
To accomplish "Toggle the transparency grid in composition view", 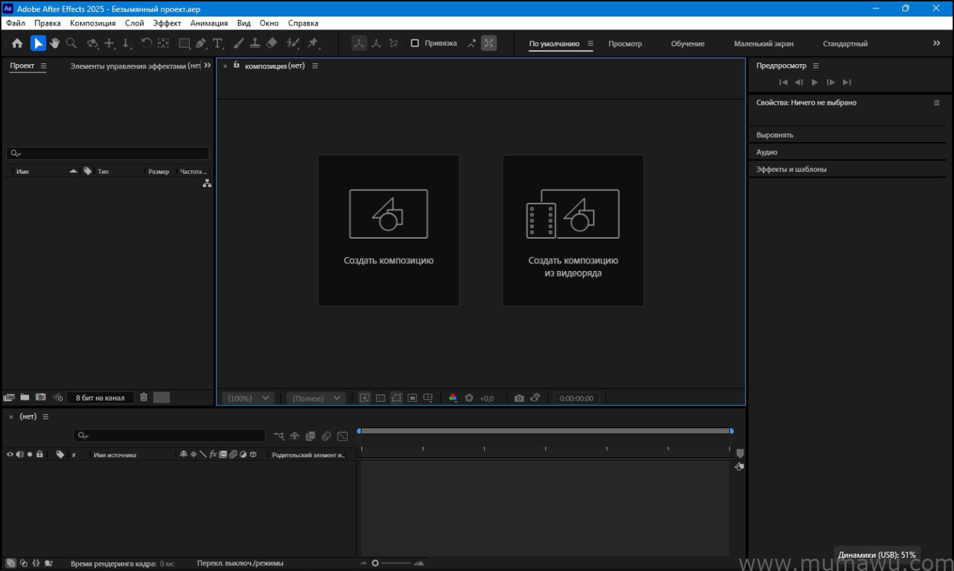I will [379, 398].
